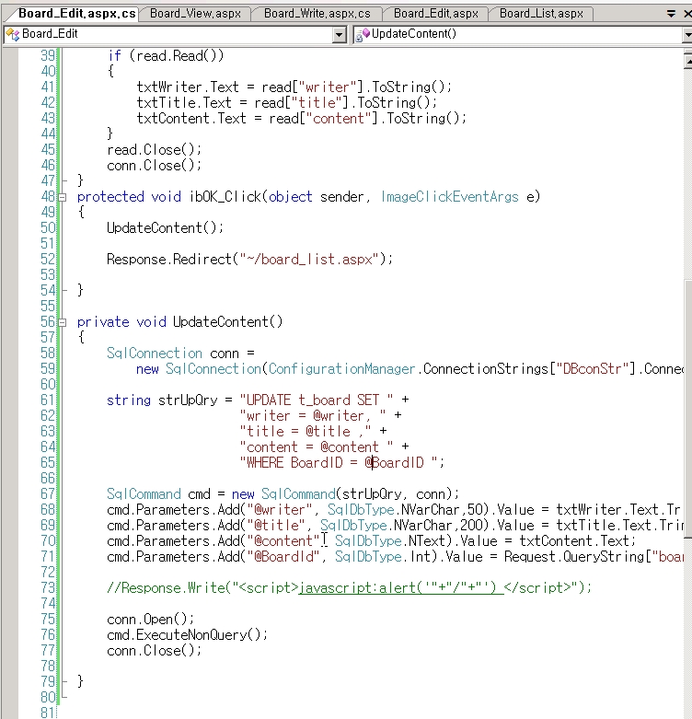Click conn.Close(); on line 46

[154, 166]
